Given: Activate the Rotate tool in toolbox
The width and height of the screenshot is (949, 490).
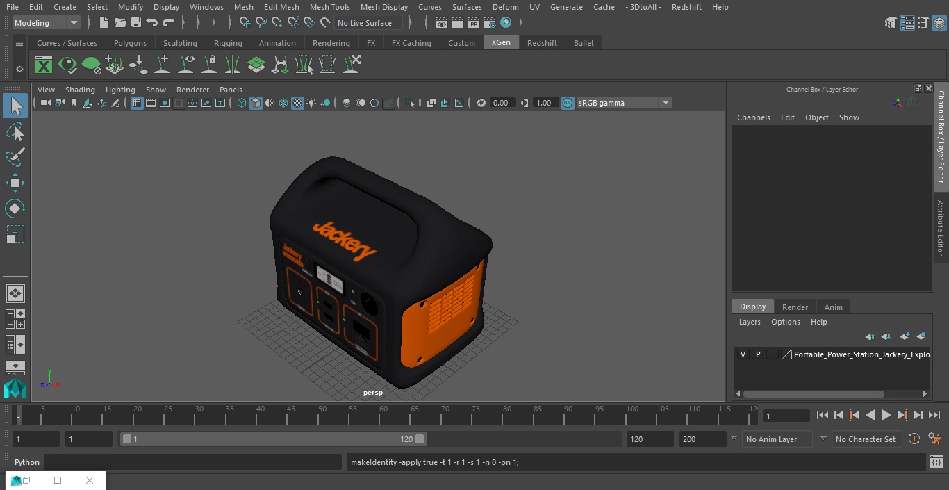Looking at the screenshot, I should 15,209.
